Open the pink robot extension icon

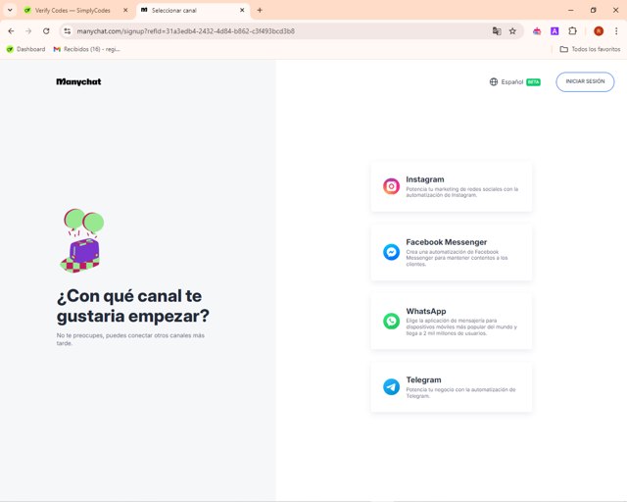(x=537, y=30)
